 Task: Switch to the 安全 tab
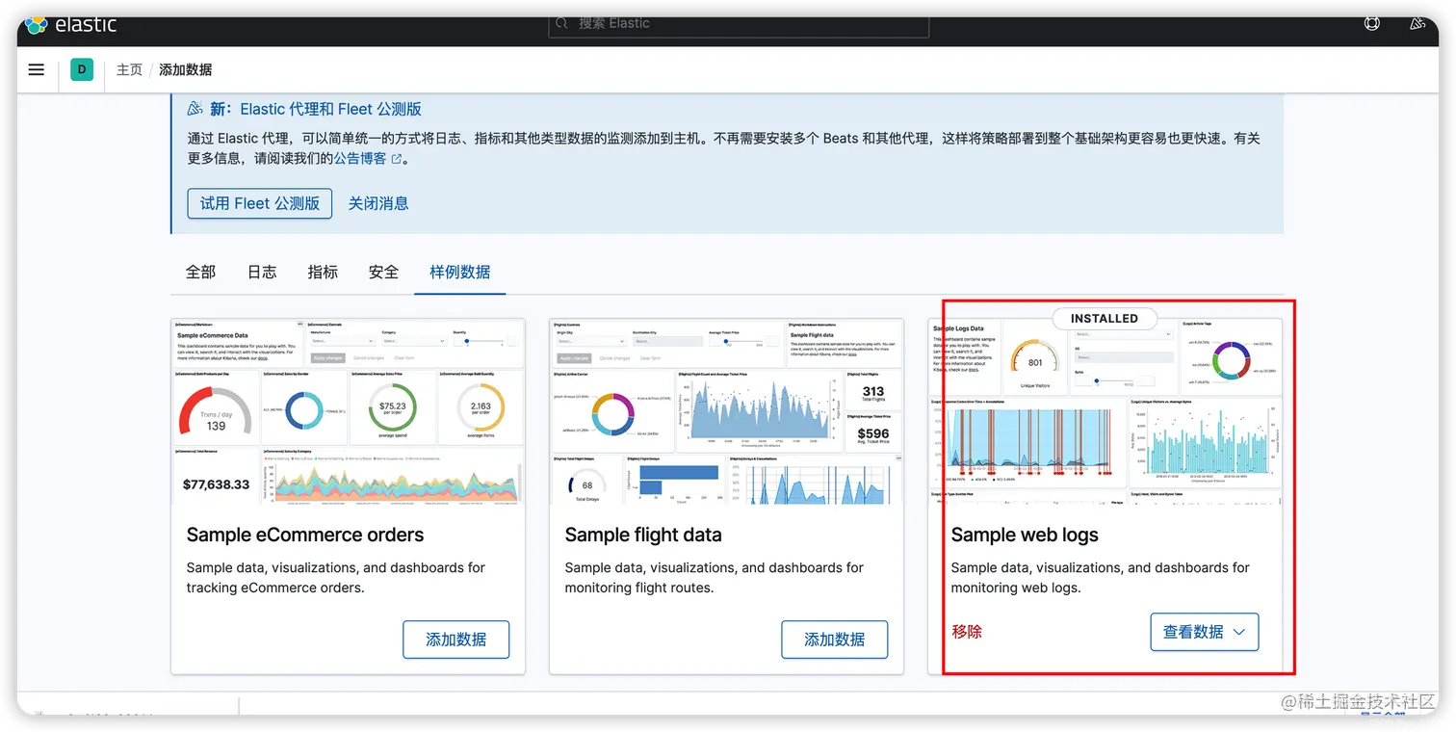pyautogui.click(x=383, y=272)
